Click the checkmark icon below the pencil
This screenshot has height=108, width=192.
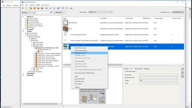(182, 73)
